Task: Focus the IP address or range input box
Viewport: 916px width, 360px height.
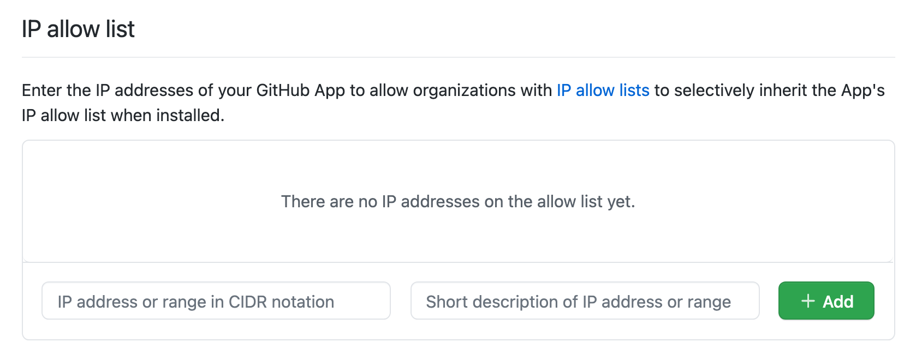Action: (x=216, y=301)
